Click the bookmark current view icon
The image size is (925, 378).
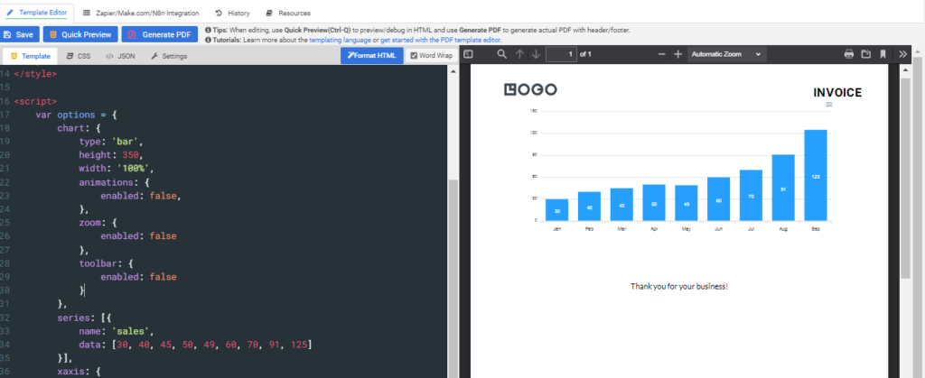pos(883,54)
